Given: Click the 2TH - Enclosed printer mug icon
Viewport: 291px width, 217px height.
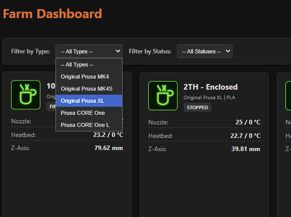Looking at the screenshot, I should pos(163,96).
